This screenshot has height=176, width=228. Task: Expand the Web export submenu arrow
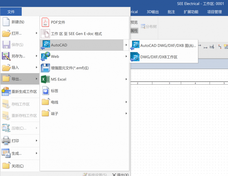click(126, 56)
